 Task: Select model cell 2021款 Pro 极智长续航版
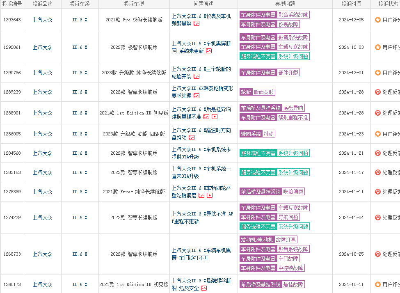click(134, 20)
